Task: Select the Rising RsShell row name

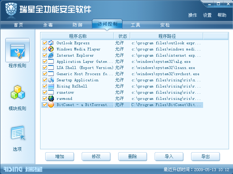Action: click(72, 86)
